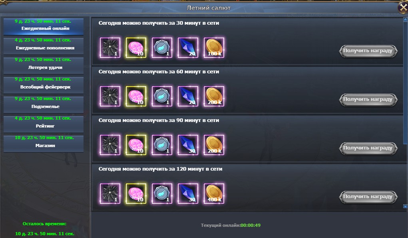Screen dimensions: 408x238
Task: Click the scrollbar up arrow
Action: pos(405,20)
